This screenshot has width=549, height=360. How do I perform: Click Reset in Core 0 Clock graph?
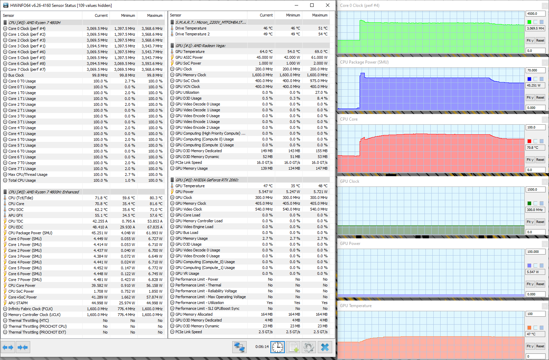click(x=540, y=41)
